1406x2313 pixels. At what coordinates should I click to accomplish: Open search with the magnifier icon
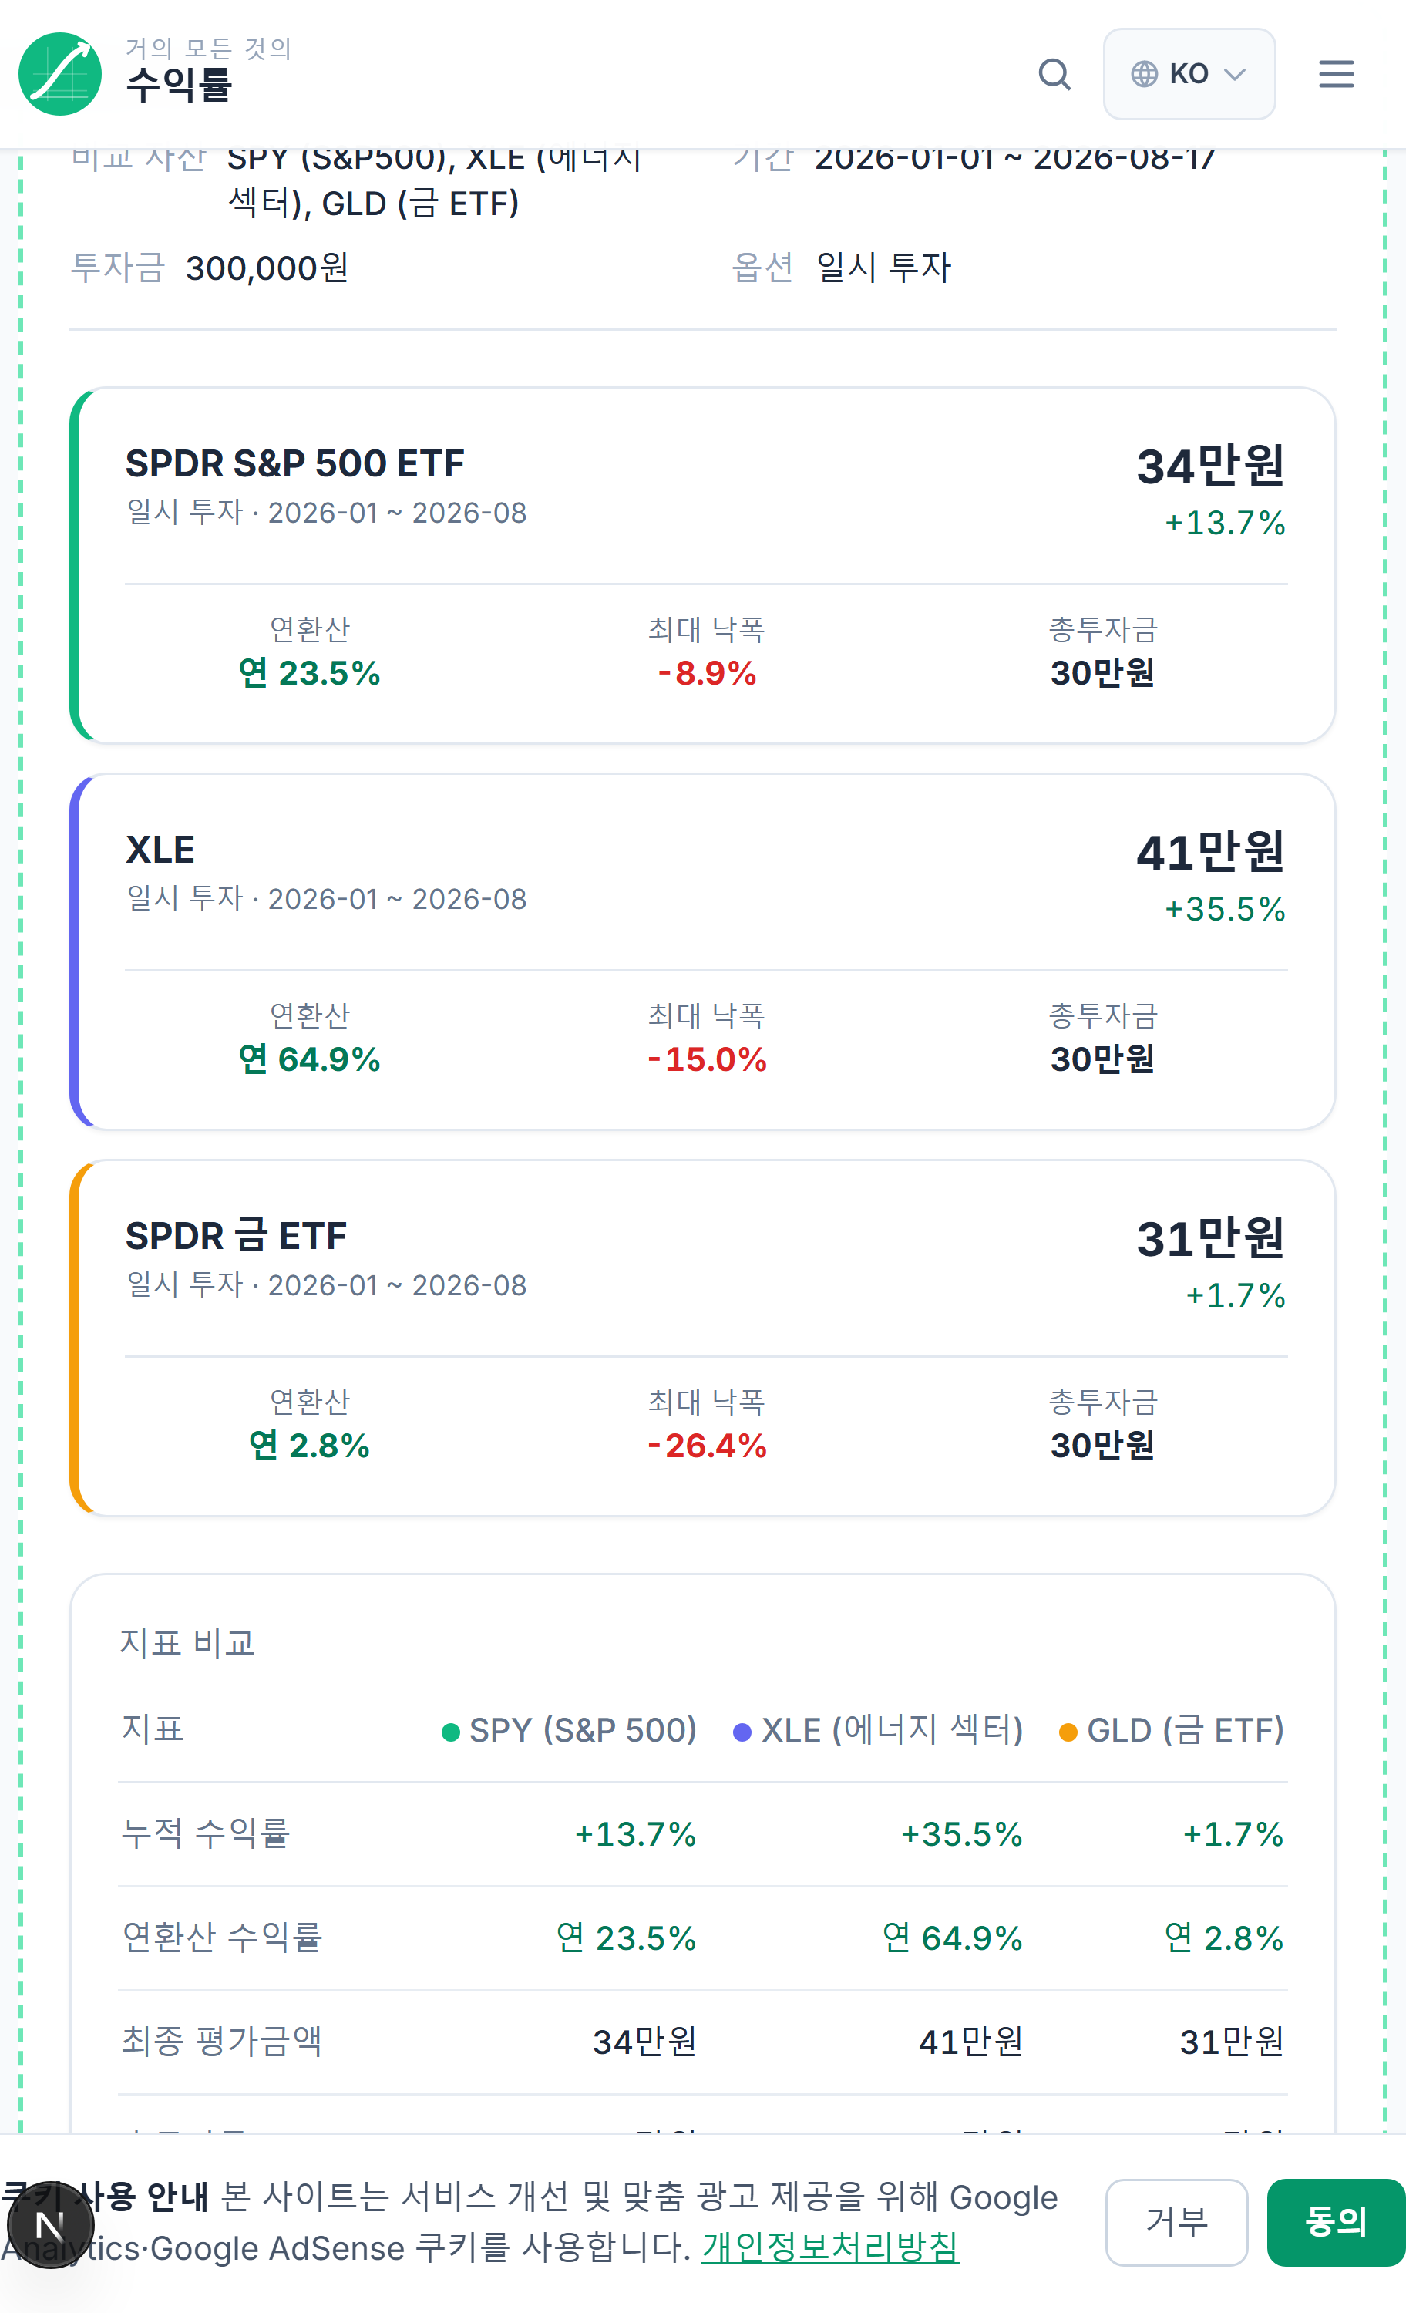pos(1054,74)
